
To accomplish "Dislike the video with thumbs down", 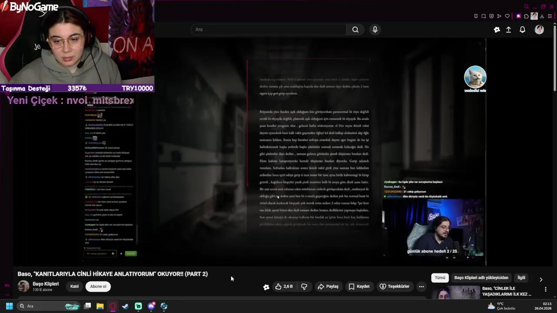I will (304, 286).
